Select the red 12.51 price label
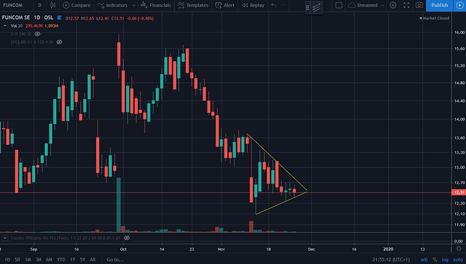The image size is (466, 264). (459, 193)
